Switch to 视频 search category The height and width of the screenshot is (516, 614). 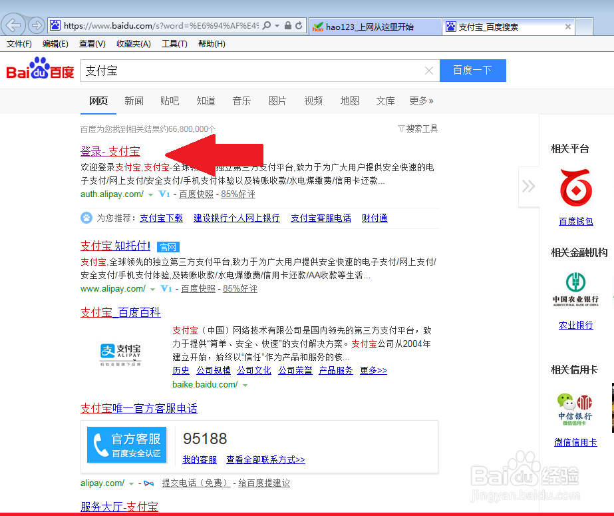point(314,101)
